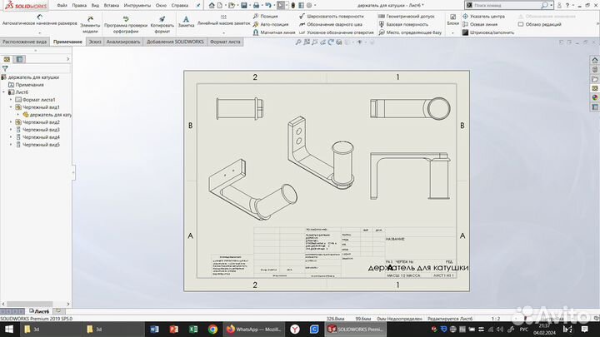
Task: Collapse the Лист6 tree node
Action: [5, 92]
